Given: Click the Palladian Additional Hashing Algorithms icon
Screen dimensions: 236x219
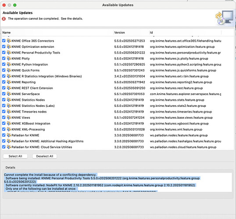Looking at the screenshot, I should 9,141.
